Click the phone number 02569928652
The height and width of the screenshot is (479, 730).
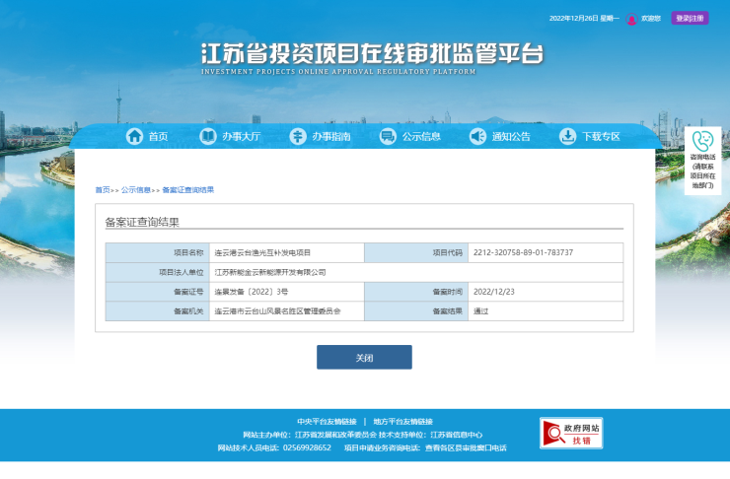[307, 447]
